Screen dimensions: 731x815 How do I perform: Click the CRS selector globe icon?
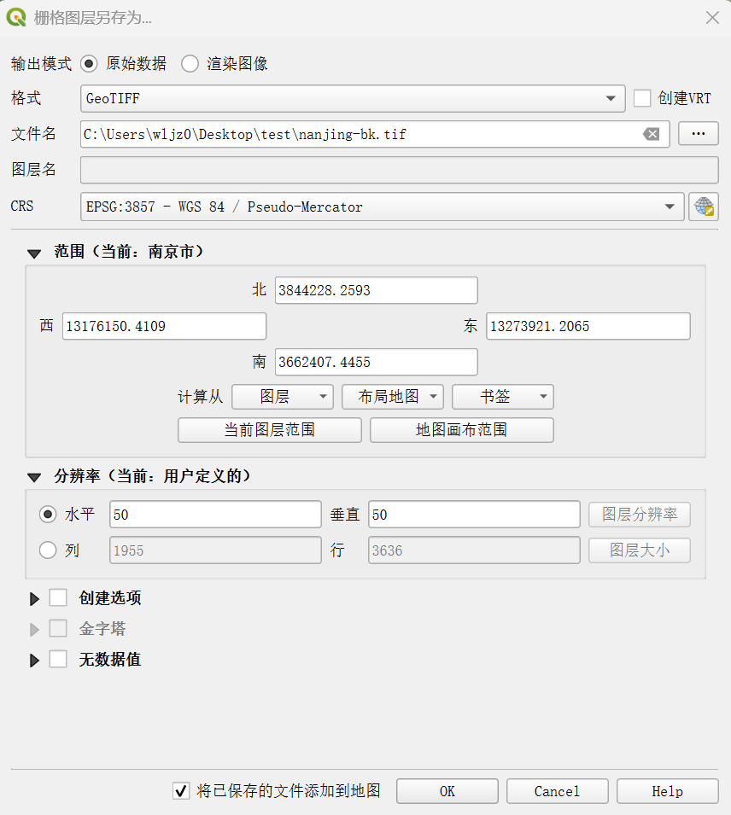coord(703,207)
